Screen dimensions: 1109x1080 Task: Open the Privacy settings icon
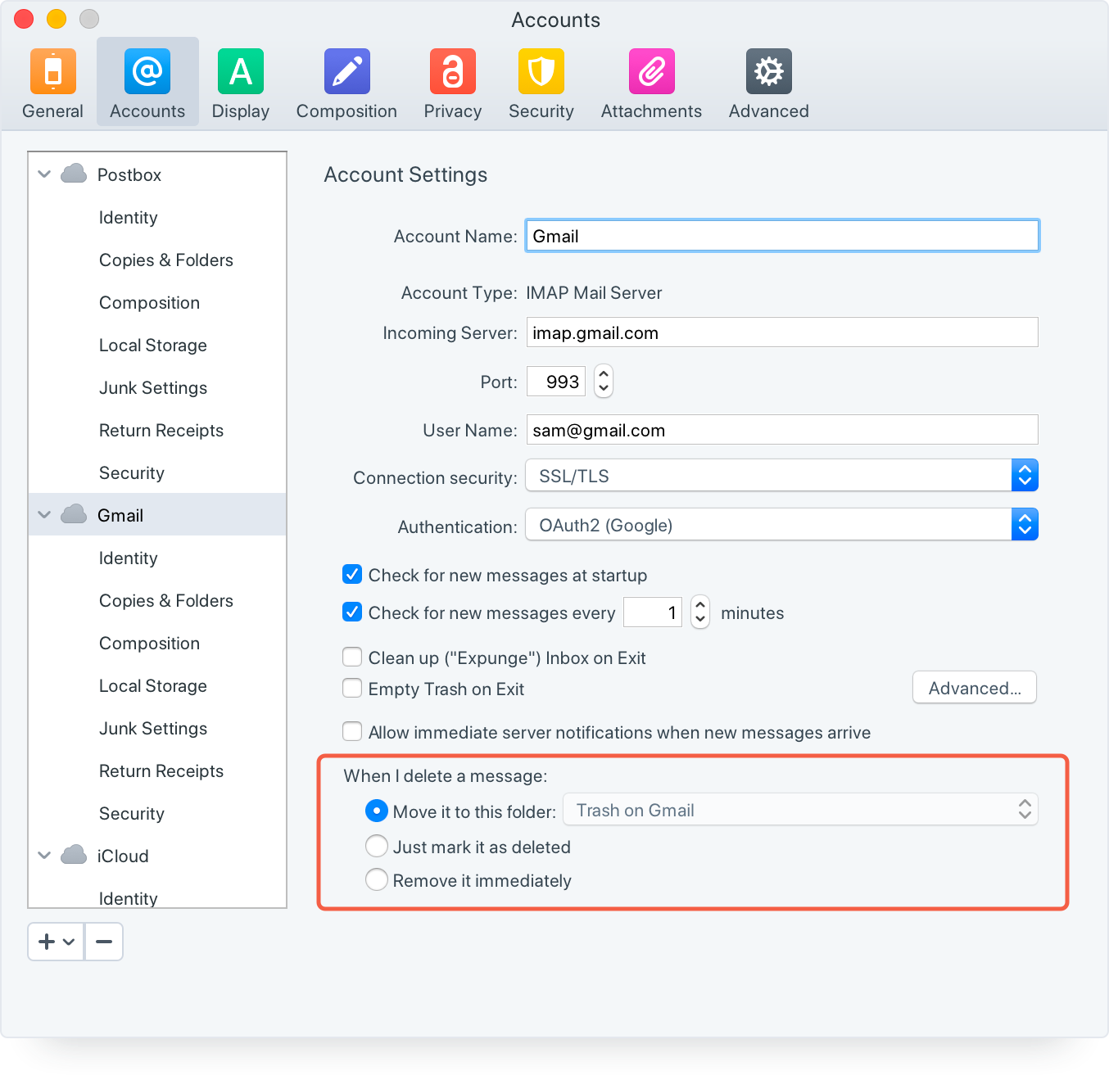pos(452,82)
